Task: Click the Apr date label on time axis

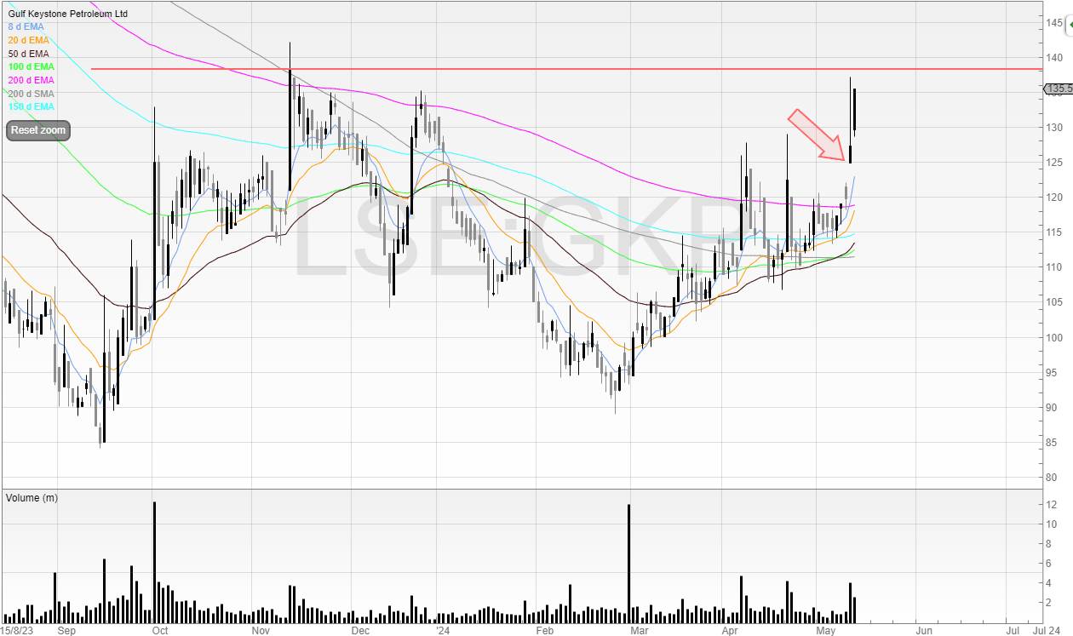Action: [x=729, y=631]
